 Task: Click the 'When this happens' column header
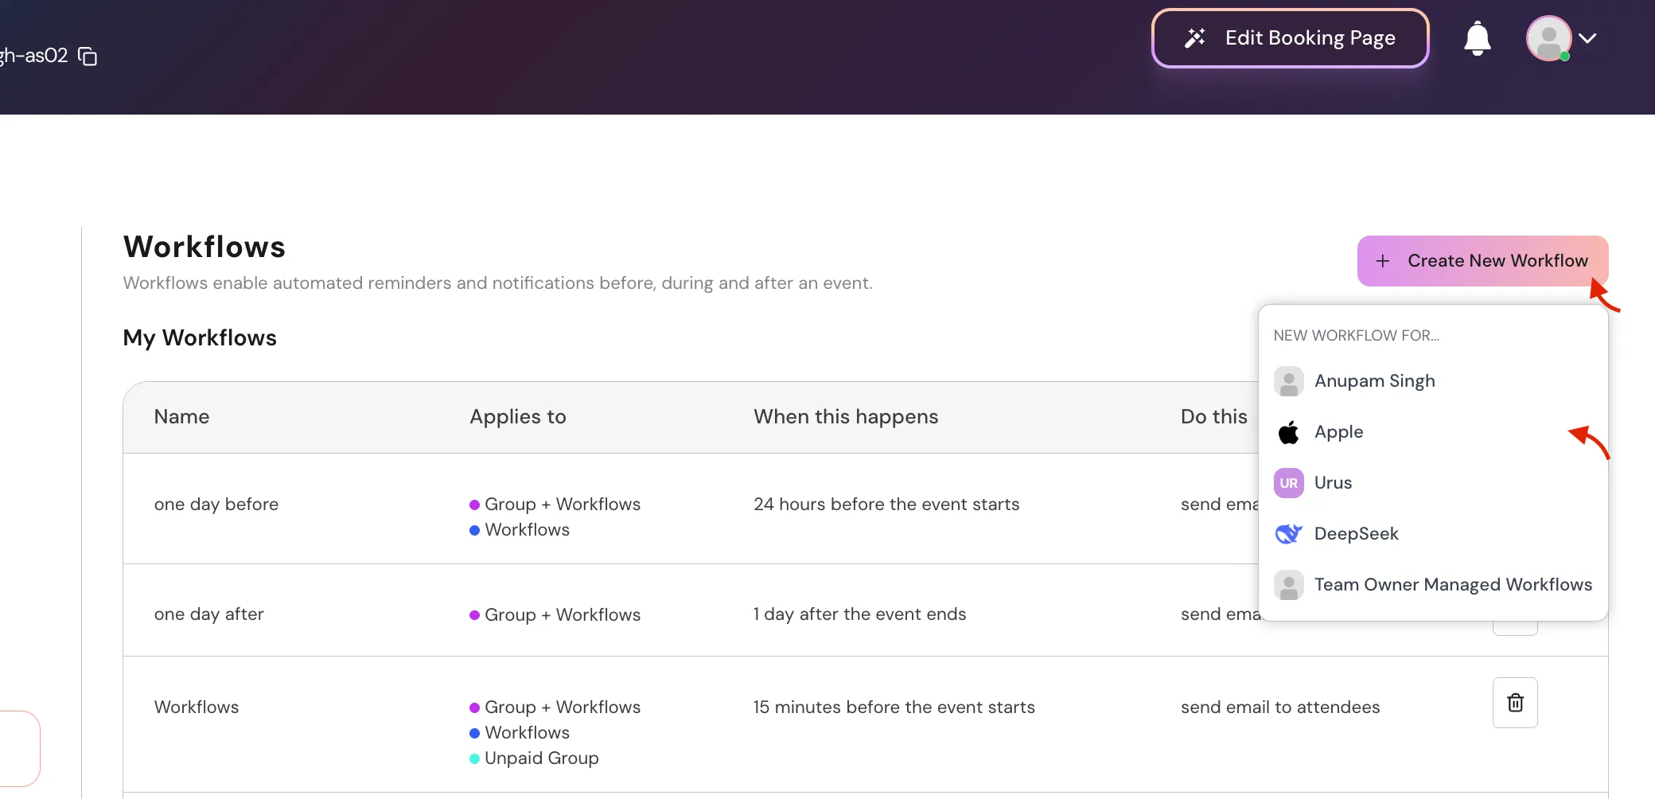[845, 417]
